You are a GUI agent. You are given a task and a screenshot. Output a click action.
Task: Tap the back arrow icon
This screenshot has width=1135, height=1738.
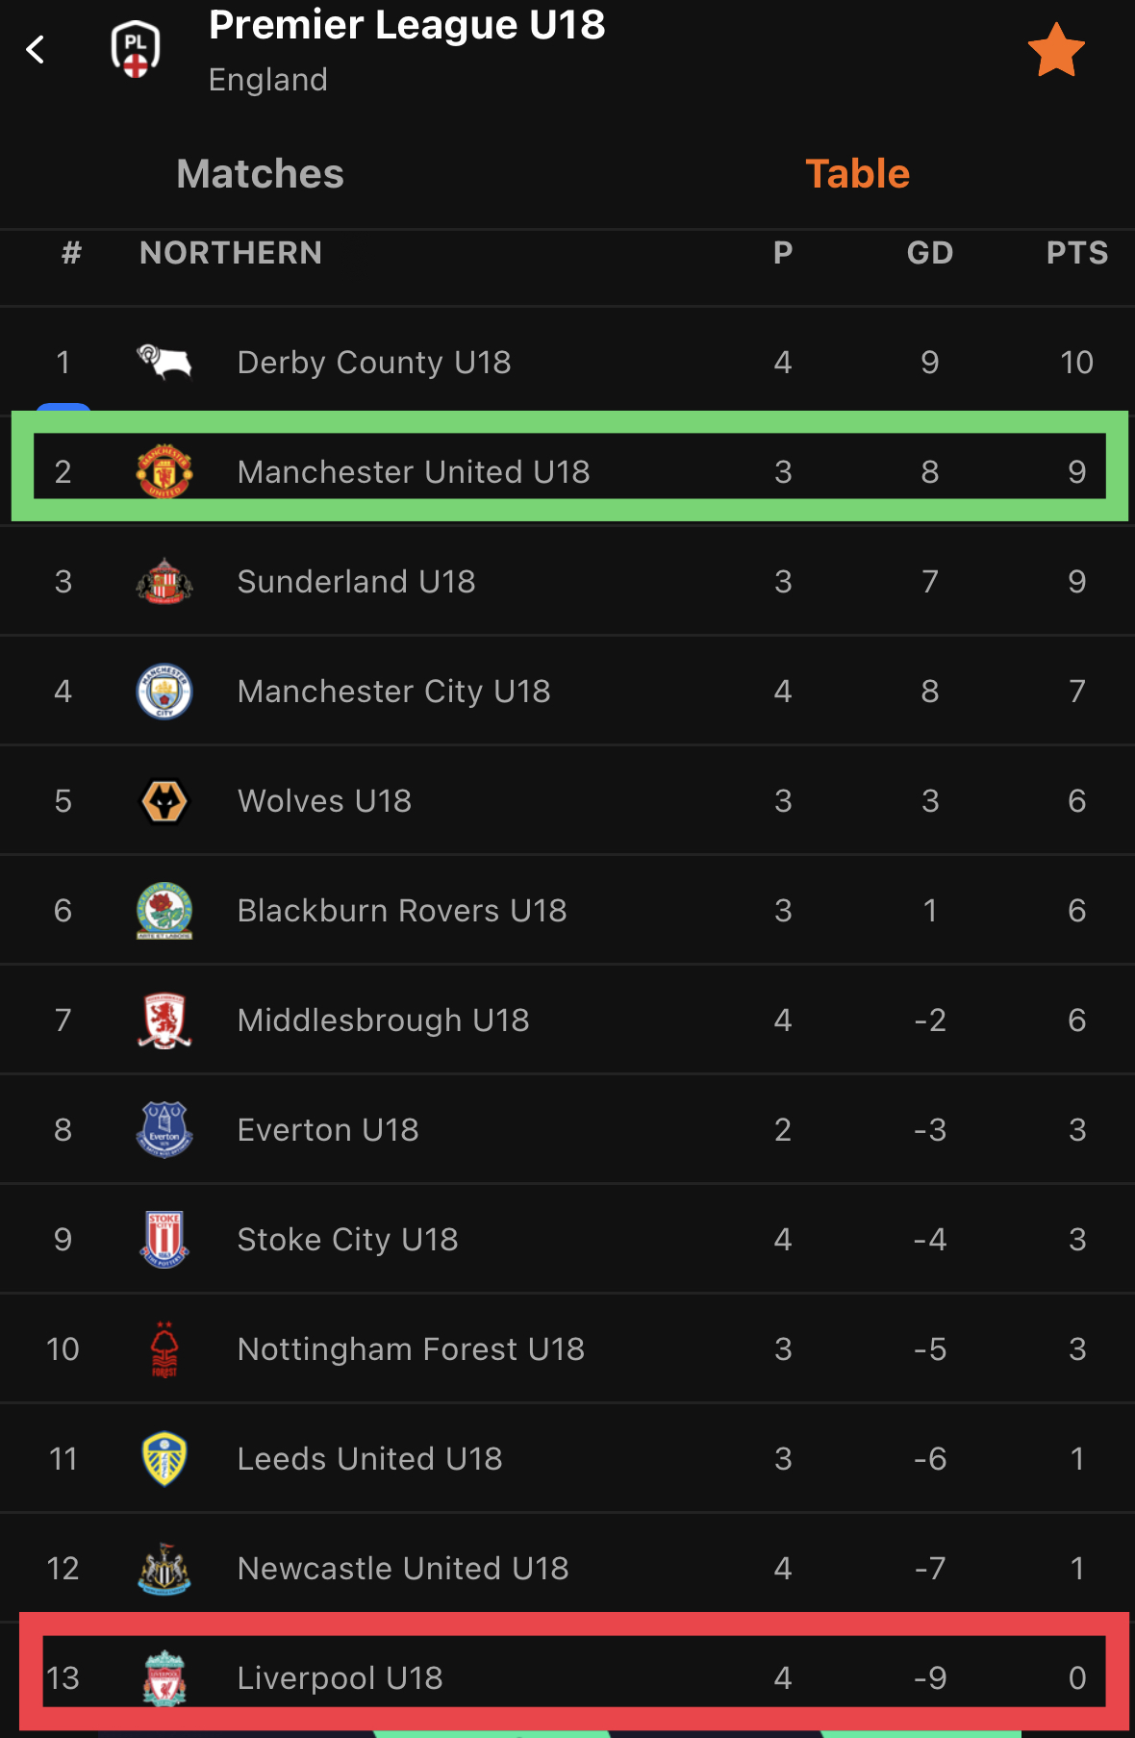point(36,49)
